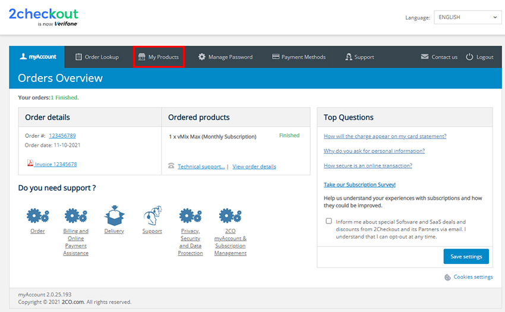The image size is (505, 312).
Task: Open the My Products tab
Action: tap(158, 57)
